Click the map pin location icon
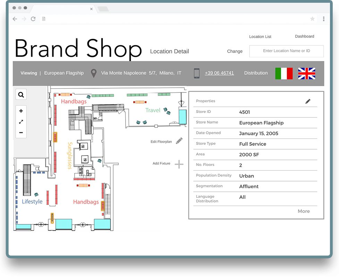 tap(93, 73)
